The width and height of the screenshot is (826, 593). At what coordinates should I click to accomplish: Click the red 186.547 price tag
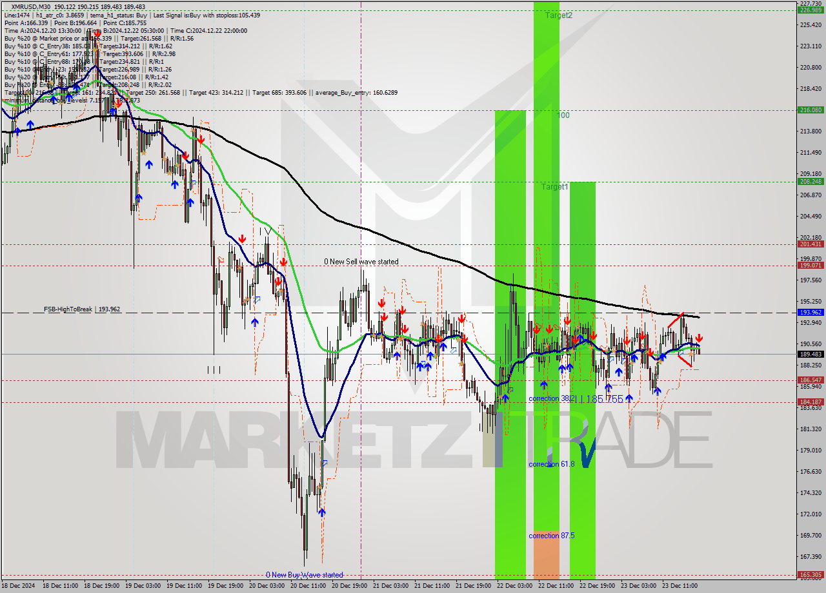(x=811, y=380)
